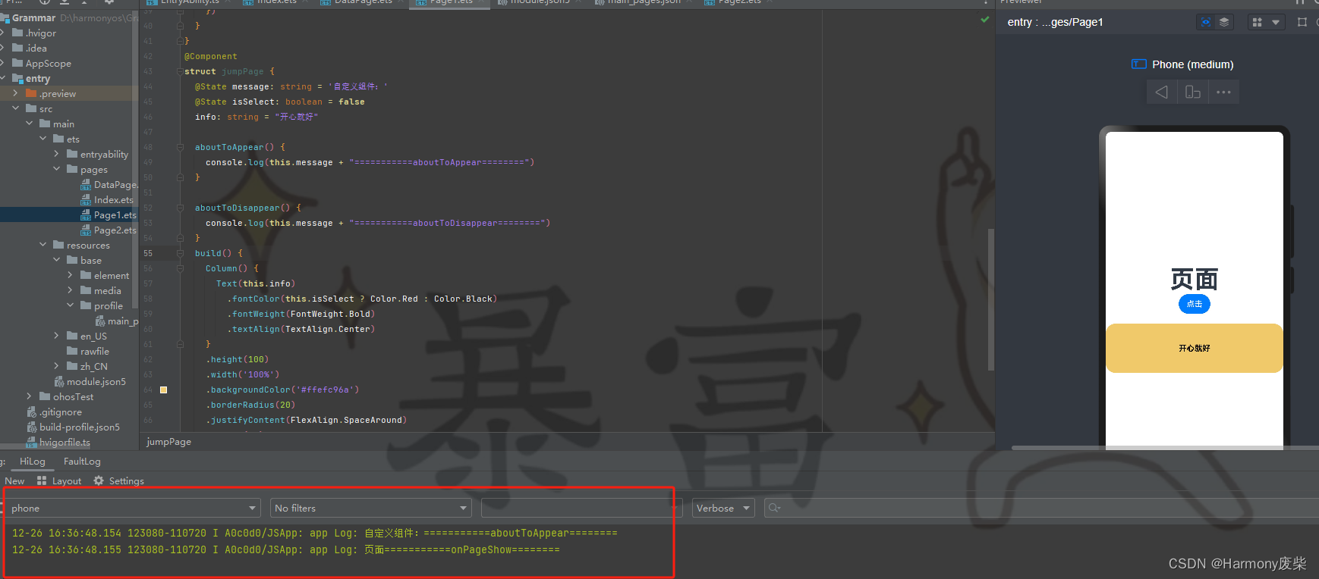
Task: Select the onPageShow log line
Action: coord(286,550)
